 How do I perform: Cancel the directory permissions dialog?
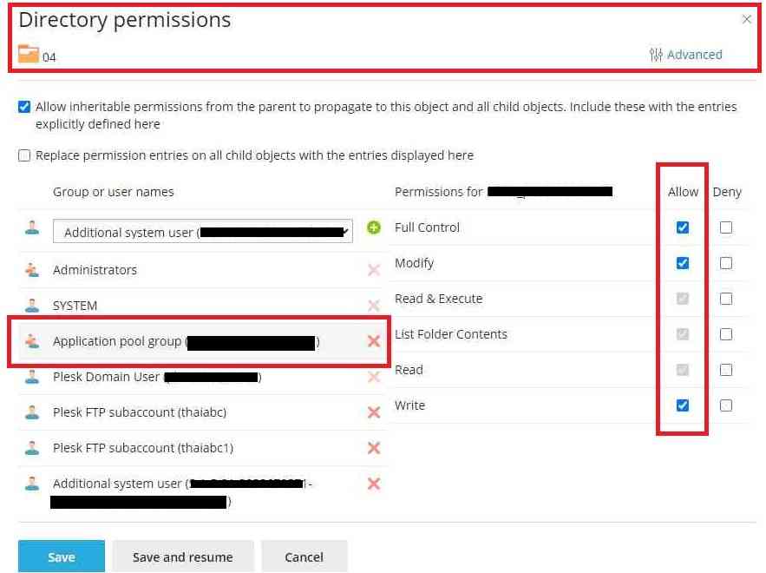pyautogui.click(x=304, y=557)
